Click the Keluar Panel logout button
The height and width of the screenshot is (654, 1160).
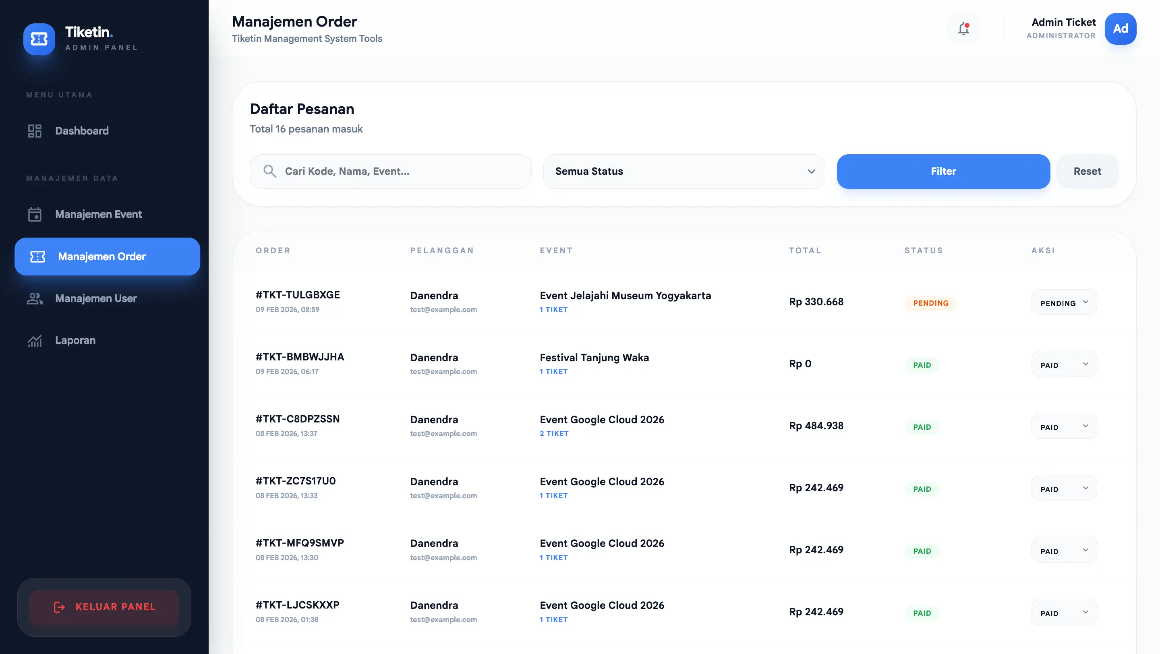click(104, 607)
